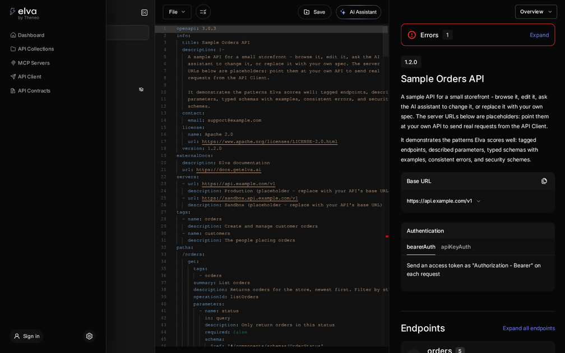The width and height of the screenshot is (565, 353).
Task: Switch to the apiKeyAuth tab
Action: pyautogui.click(x=456, y=247)
